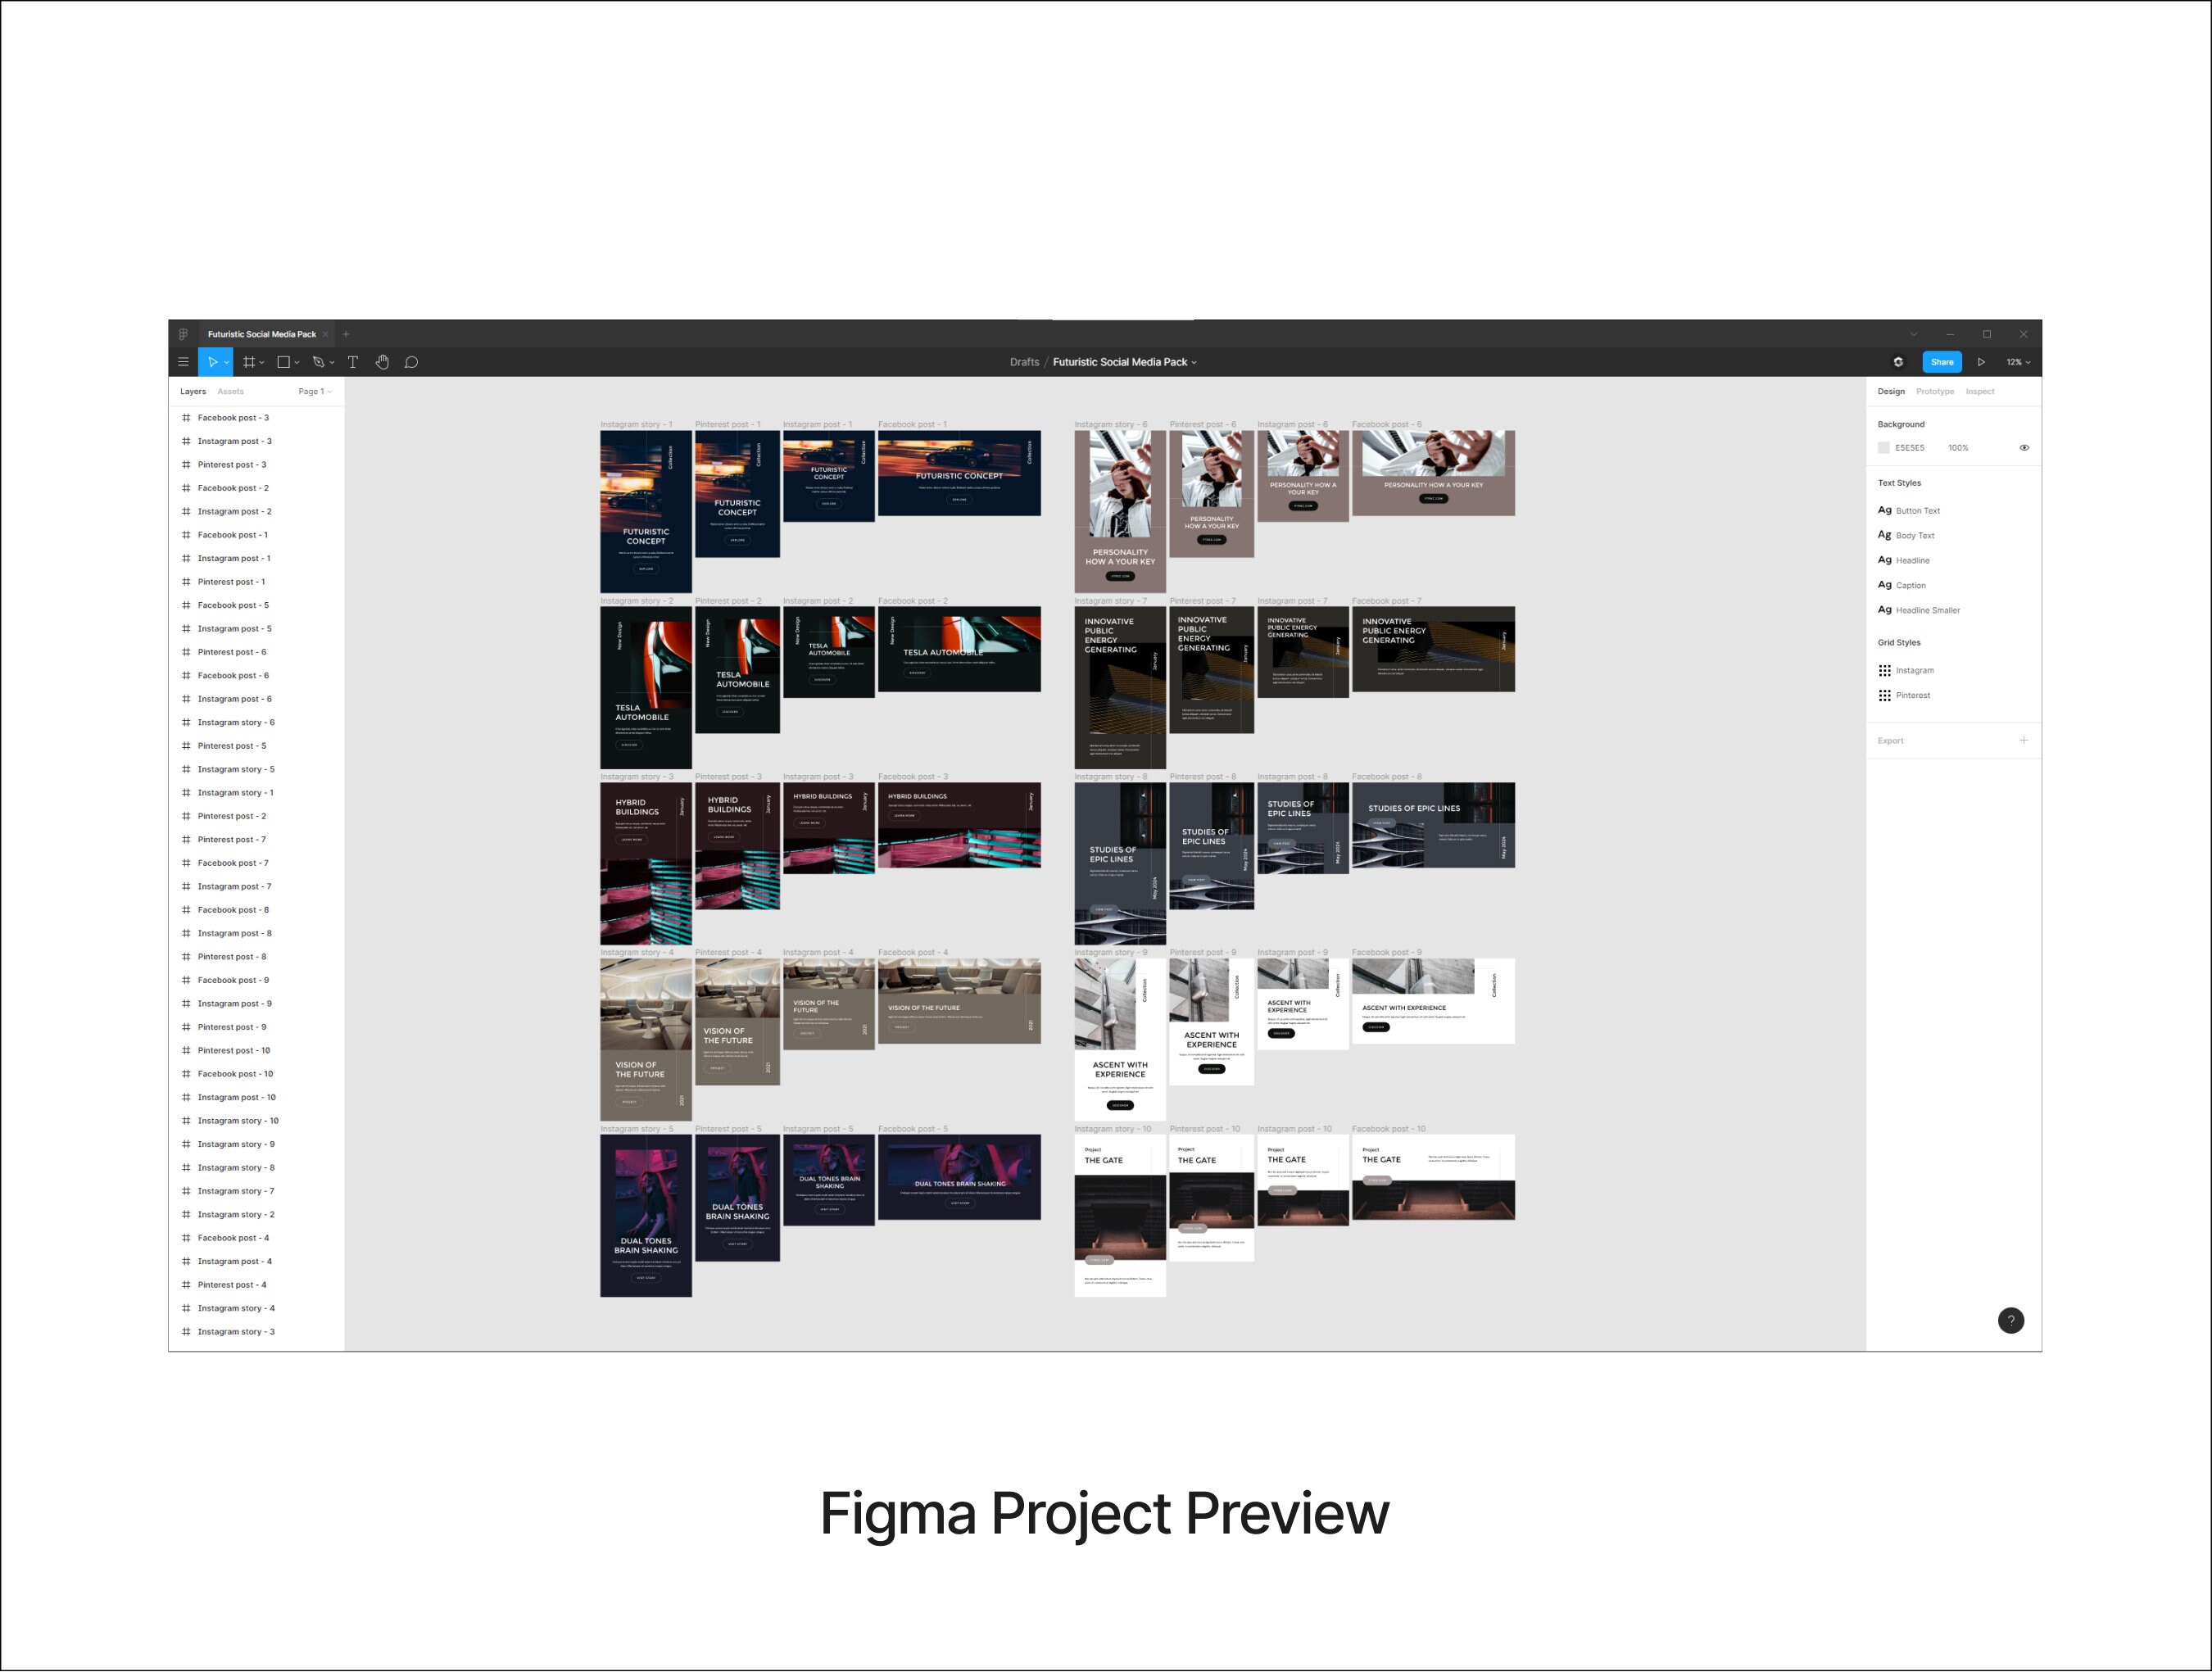Select the Pinterest post - 7 layer

257,839
